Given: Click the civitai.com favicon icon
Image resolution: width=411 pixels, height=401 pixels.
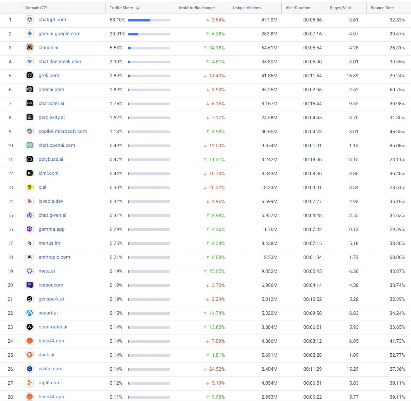Looking at the screenshot, I should (x=30, y=369).
